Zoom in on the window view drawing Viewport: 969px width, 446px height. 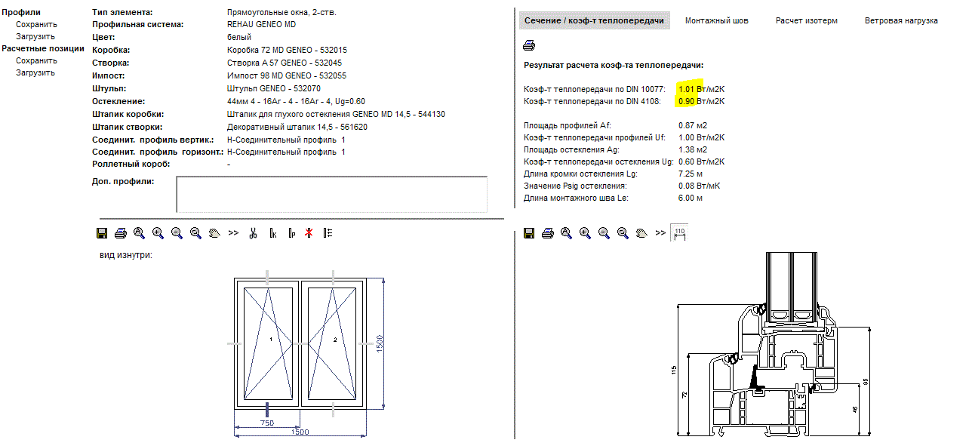[158, 233]
